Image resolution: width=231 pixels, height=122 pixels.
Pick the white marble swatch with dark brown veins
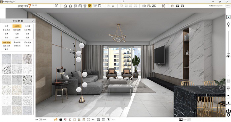click(27, 59)
